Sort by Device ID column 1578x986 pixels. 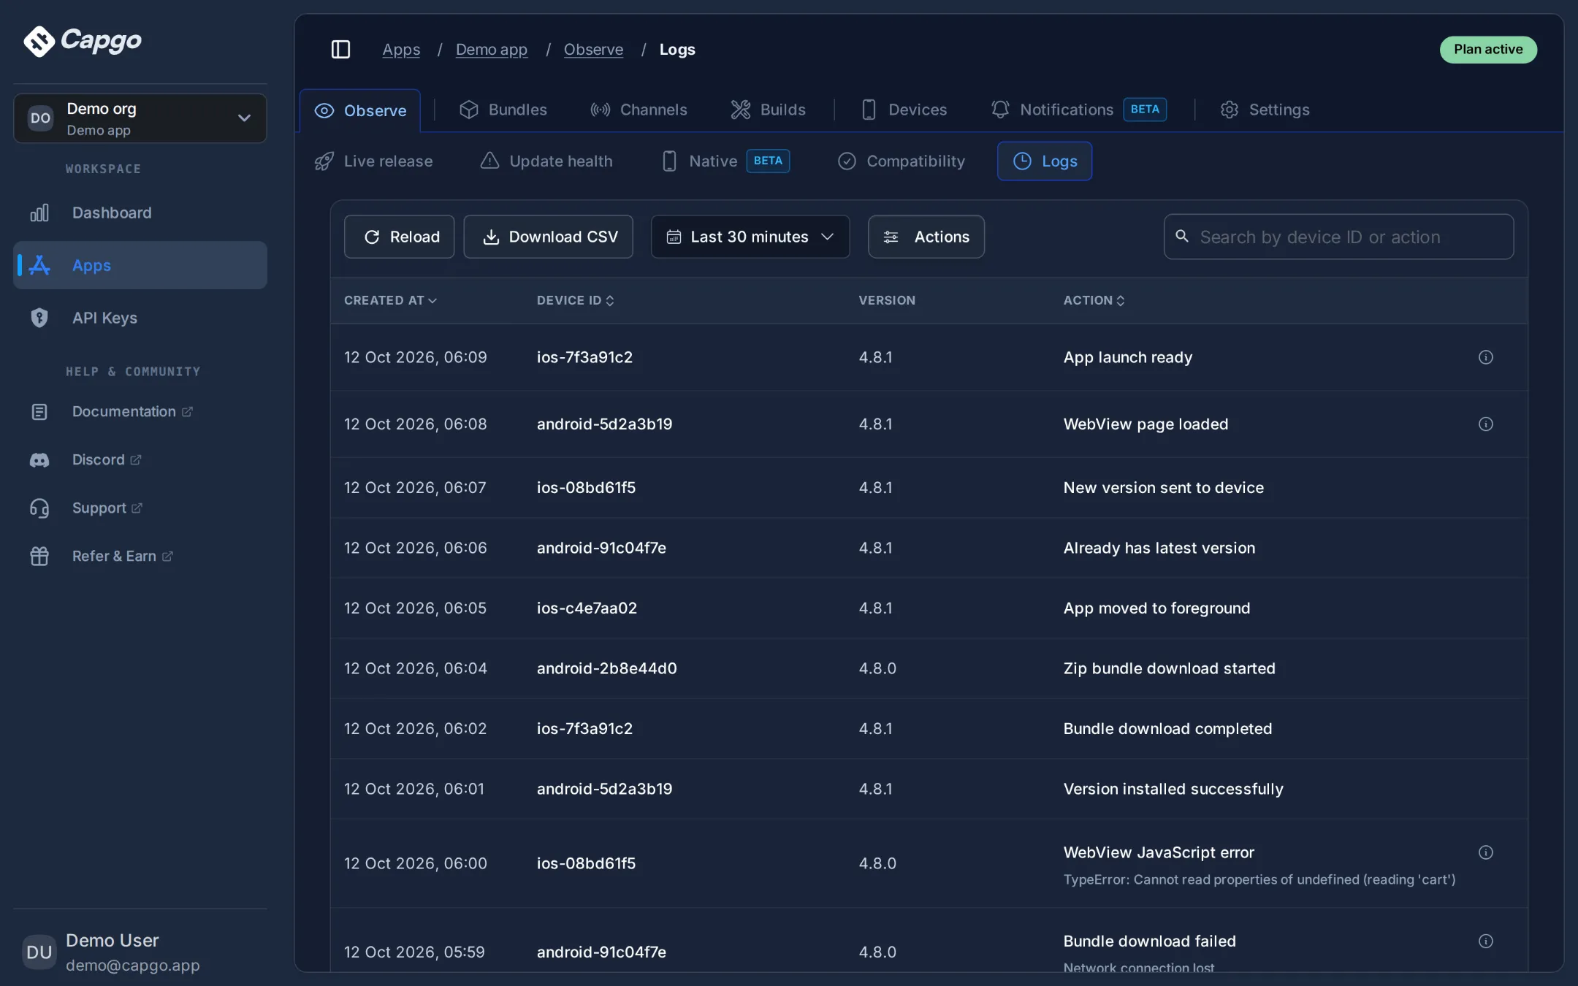click(575, 300)
